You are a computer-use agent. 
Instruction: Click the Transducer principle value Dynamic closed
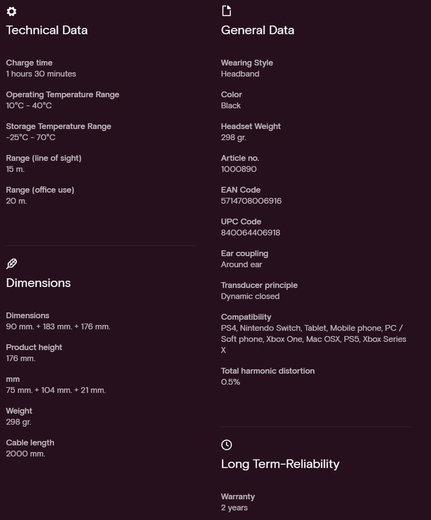coord(250,296)
